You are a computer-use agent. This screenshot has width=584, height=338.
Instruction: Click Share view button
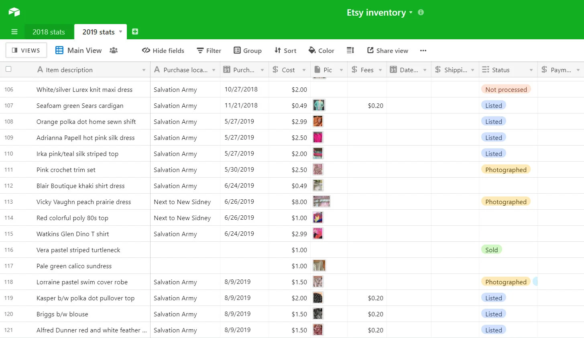tap(388, 51)
